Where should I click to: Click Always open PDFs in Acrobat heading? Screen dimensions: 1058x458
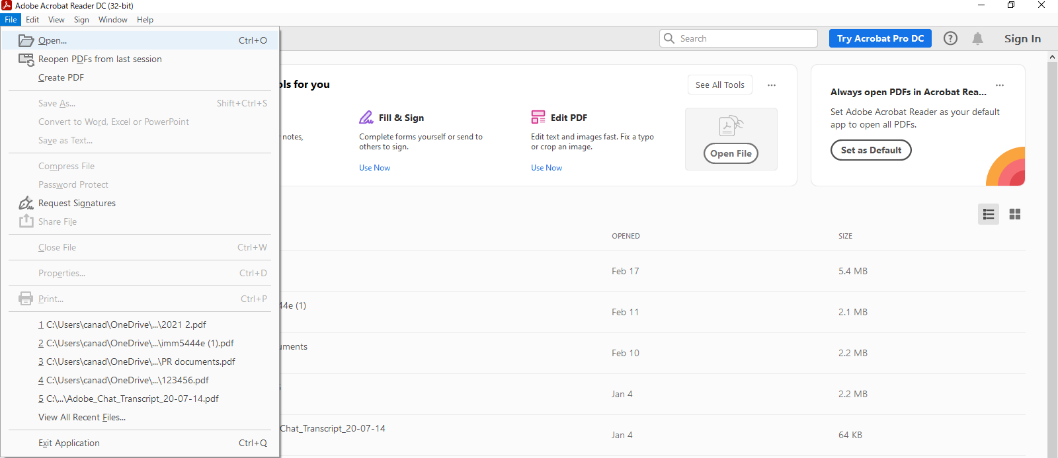(908, 92)
